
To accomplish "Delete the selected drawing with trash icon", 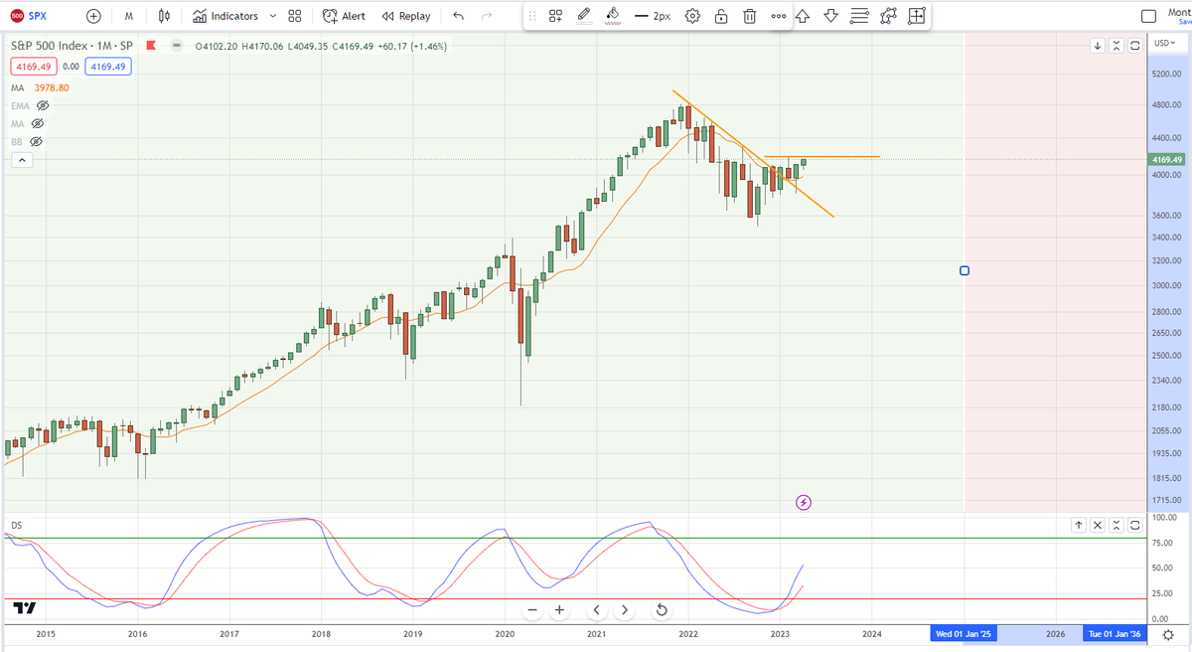I will click(x=750, y=16).
